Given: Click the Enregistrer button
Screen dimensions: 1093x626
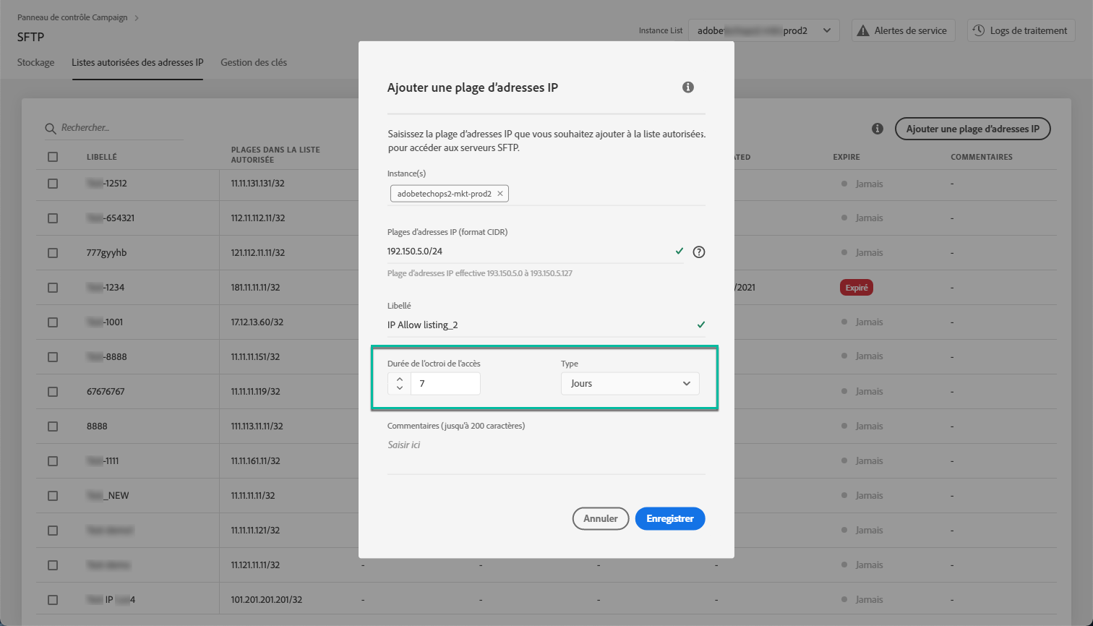Looking at the screenshot, I should click(x=670, y=518).
